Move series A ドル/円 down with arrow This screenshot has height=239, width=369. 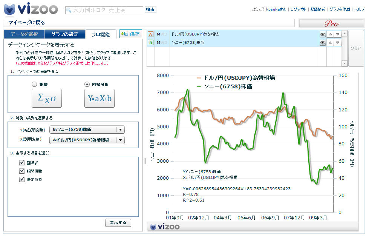[x=338, y=34]
